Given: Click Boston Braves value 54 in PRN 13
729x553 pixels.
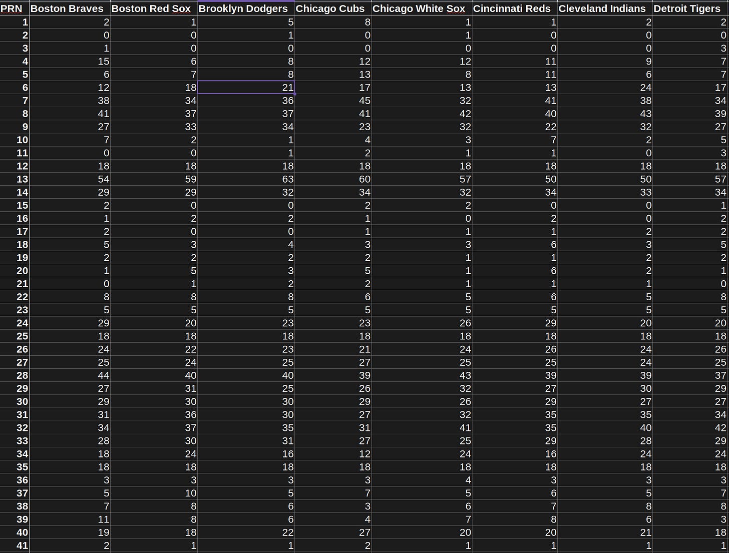Looking at the screenshot, I should pos(70,179).
